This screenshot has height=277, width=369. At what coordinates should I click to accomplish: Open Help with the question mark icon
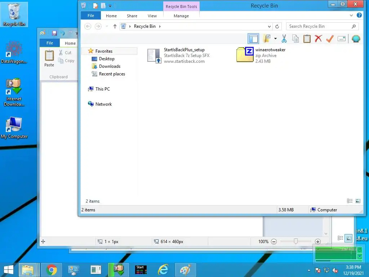click(359, 15)
